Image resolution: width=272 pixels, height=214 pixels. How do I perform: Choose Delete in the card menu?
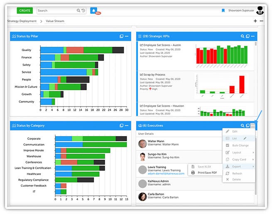pos(239,180)
